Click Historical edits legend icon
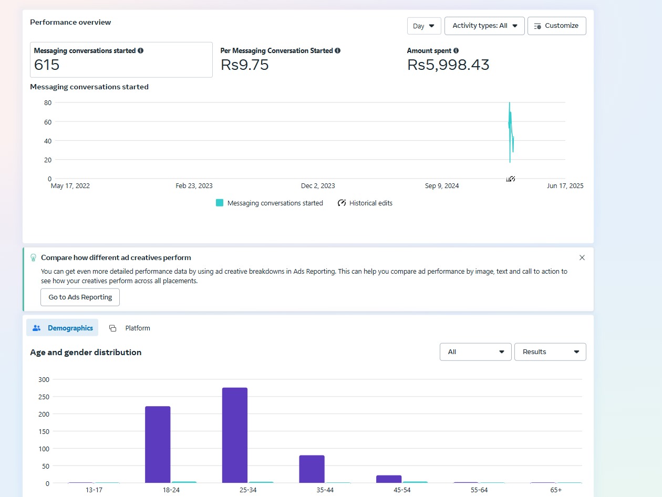The height and width of the screenshot is (497, 662). (x=342, y=203)
